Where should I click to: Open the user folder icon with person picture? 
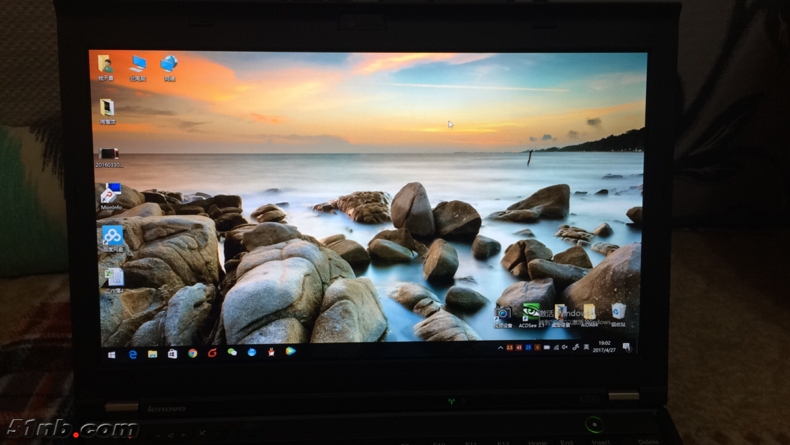click(x=105, y=67)
